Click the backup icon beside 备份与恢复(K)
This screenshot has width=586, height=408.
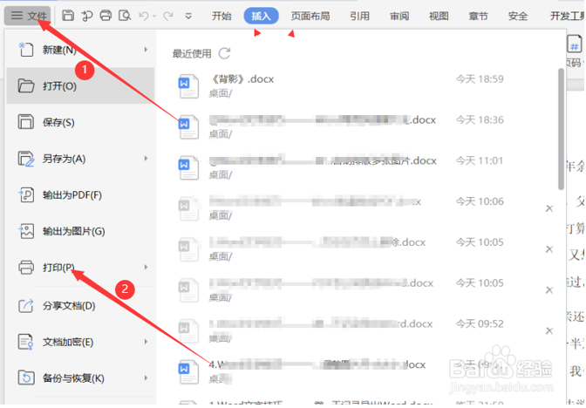[26, 377]
